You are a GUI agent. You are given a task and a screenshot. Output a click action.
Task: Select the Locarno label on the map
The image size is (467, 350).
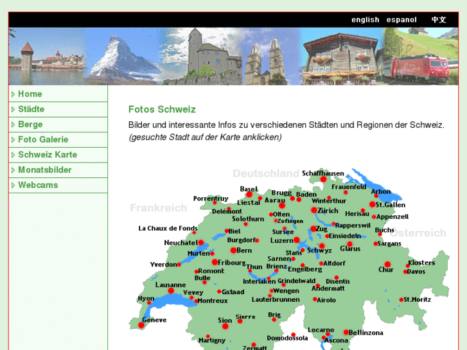coord(321,329)
